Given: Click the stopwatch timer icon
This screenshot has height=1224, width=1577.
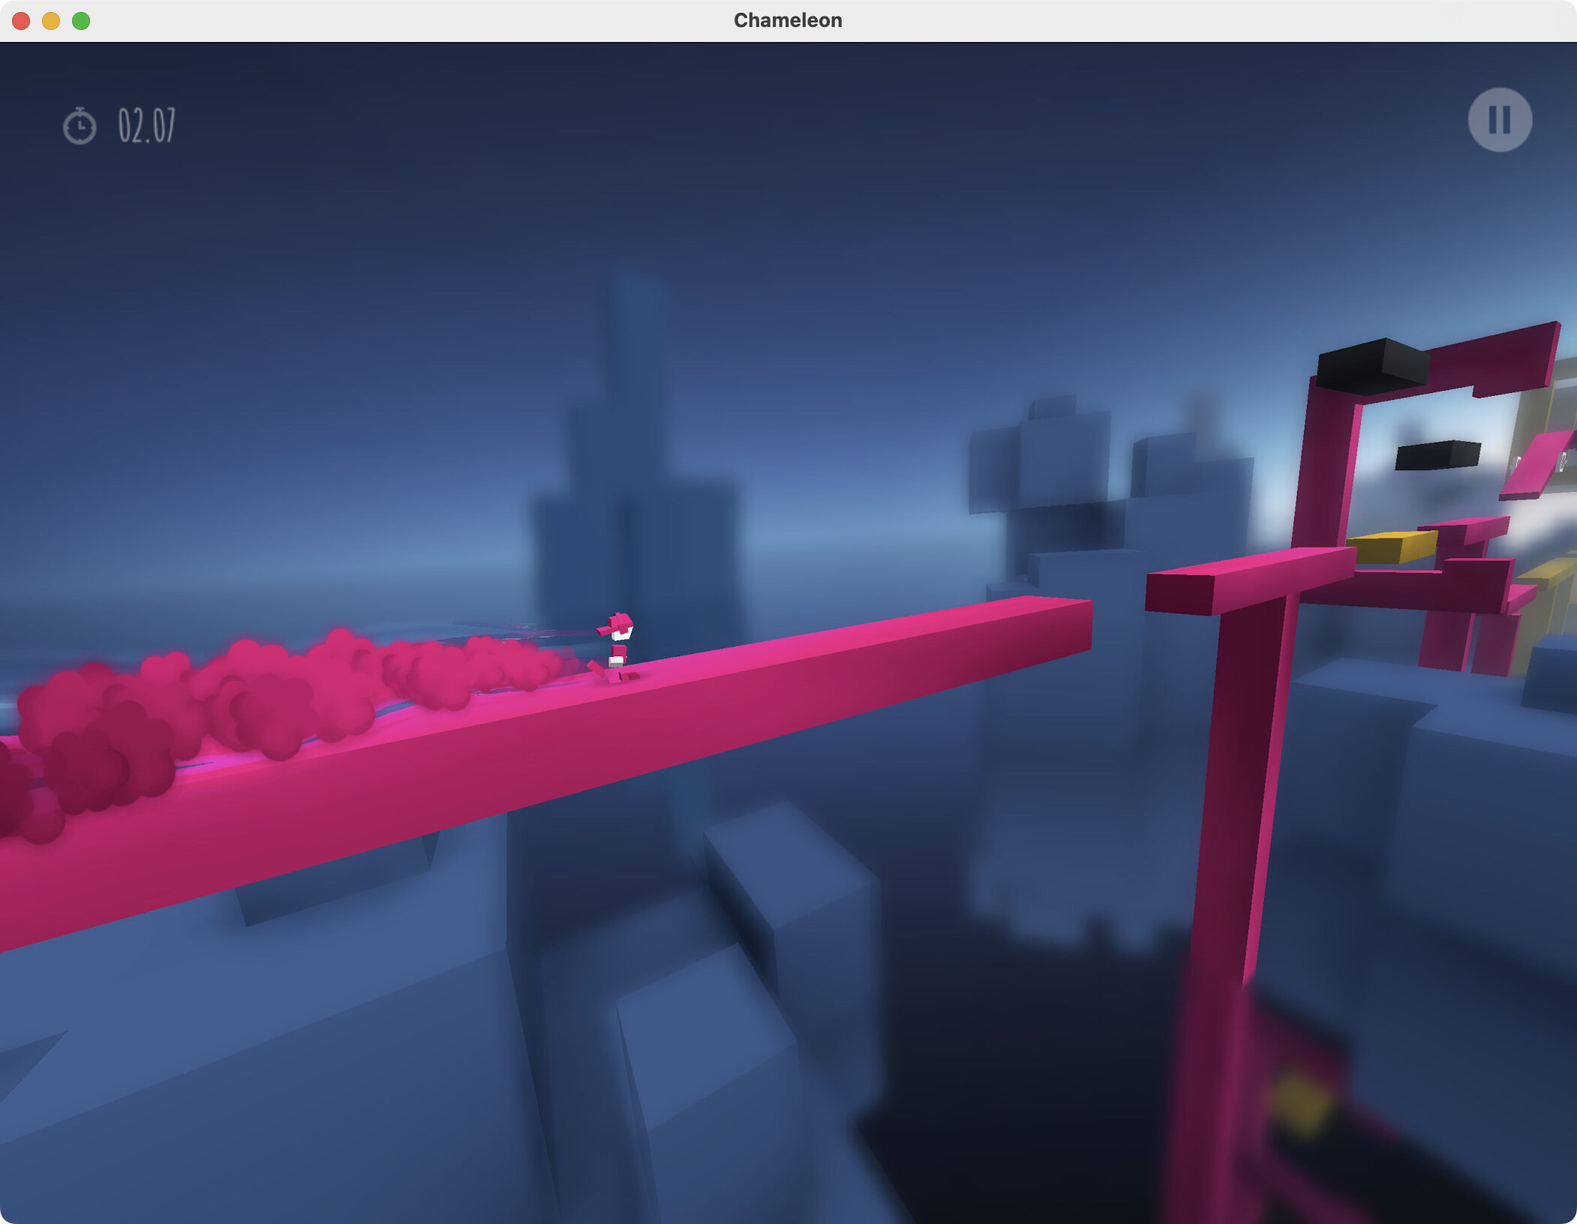Looking at the screenshot, I should point(80,125).
